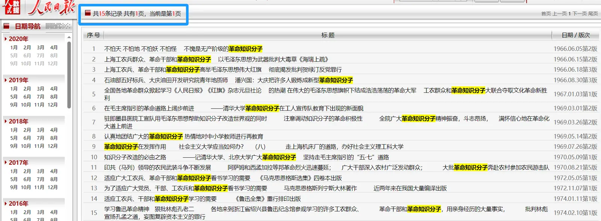Click row number 1 cell
Image resolution: width=601 pixels, height=221 pixels.
coord(94,49)
